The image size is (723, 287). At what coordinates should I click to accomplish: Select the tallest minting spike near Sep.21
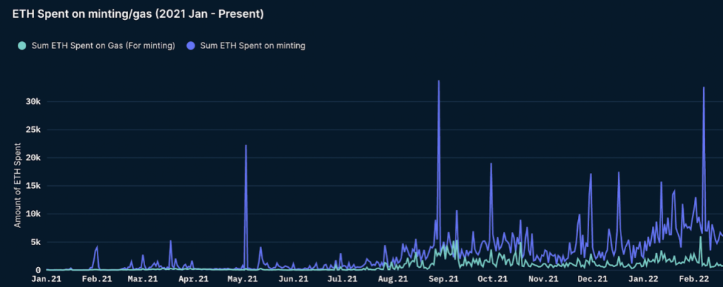438,82
